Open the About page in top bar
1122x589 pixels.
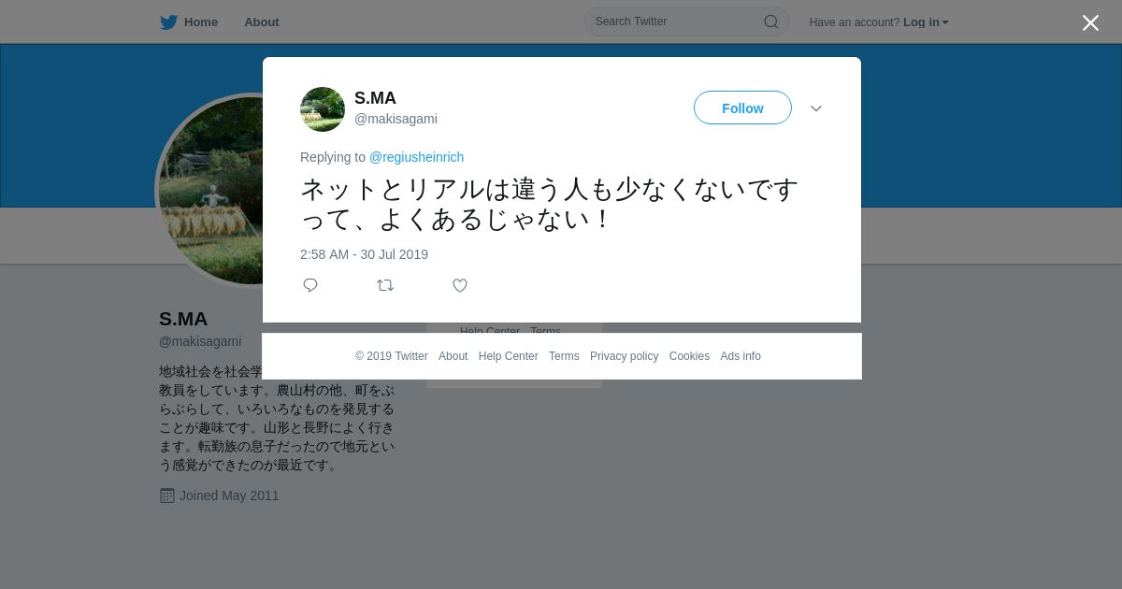click(262, 22)
